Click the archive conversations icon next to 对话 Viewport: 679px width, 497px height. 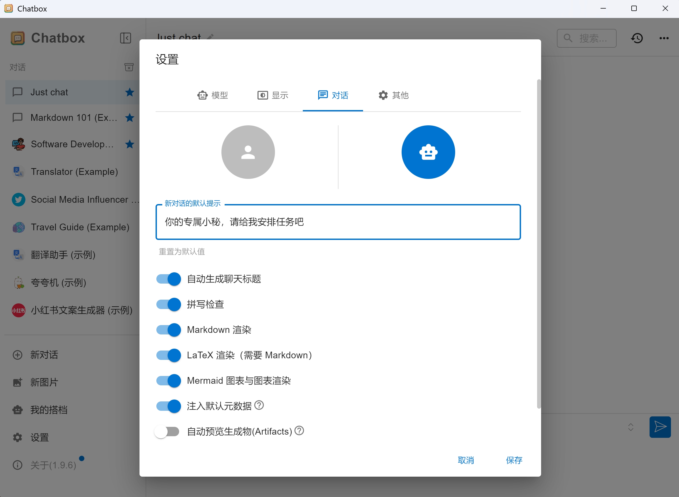coord(129,67)
